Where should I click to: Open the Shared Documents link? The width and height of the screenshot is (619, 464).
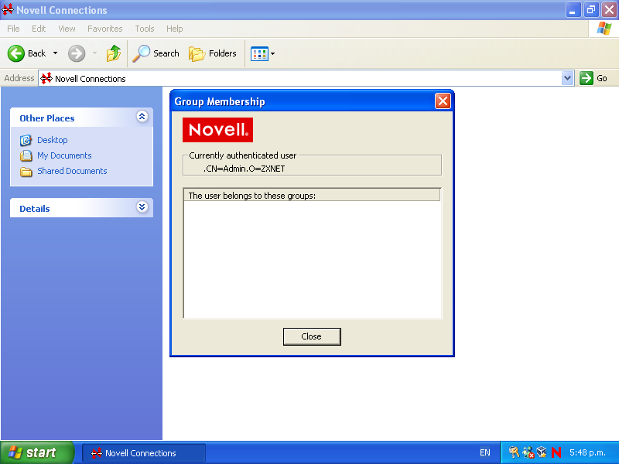coord(72,171)
